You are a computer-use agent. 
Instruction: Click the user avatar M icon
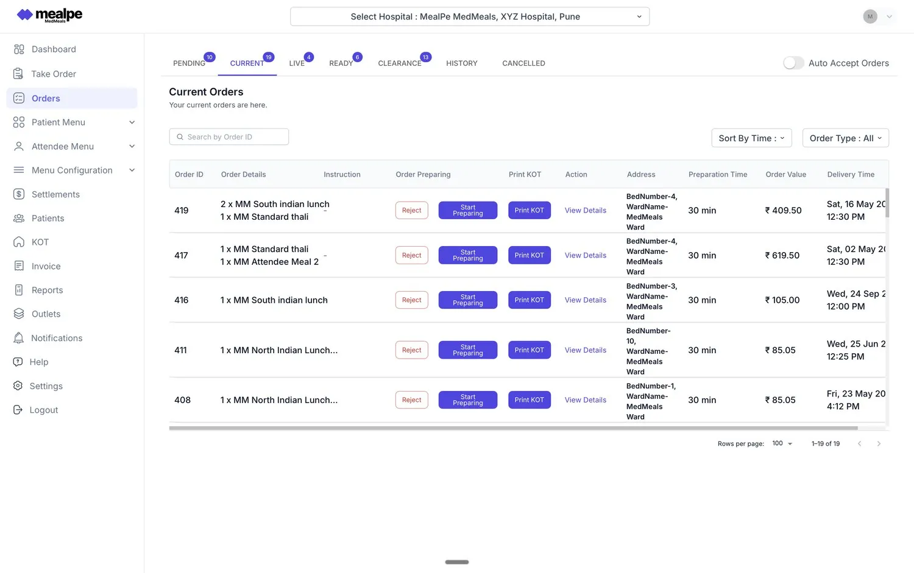pyautogui.click(x=870, y=16)
